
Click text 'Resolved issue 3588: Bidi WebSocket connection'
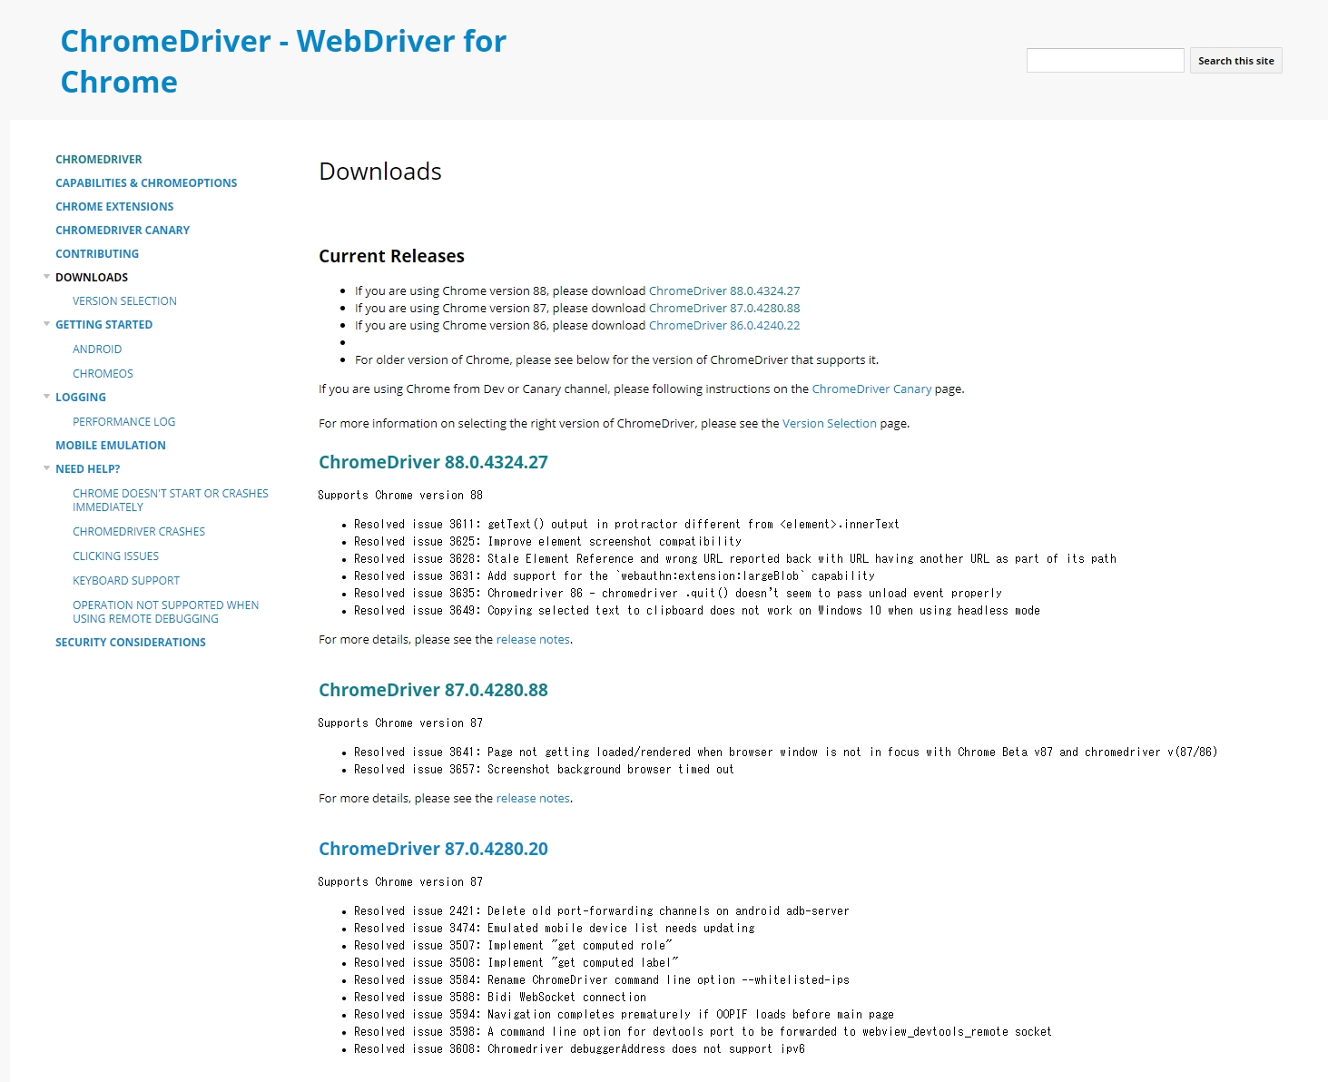[500, 997]
